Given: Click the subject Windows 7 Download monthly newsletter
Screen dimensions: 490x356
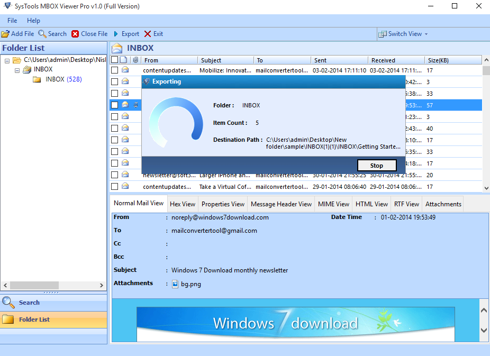Looking at the screenshot, I should click(230, 270).
